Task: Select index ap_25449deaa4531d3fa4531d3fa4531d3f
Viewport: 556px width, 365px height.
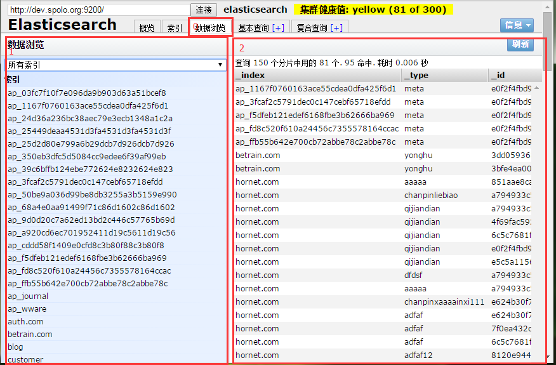Action: [x=89, y=131]
